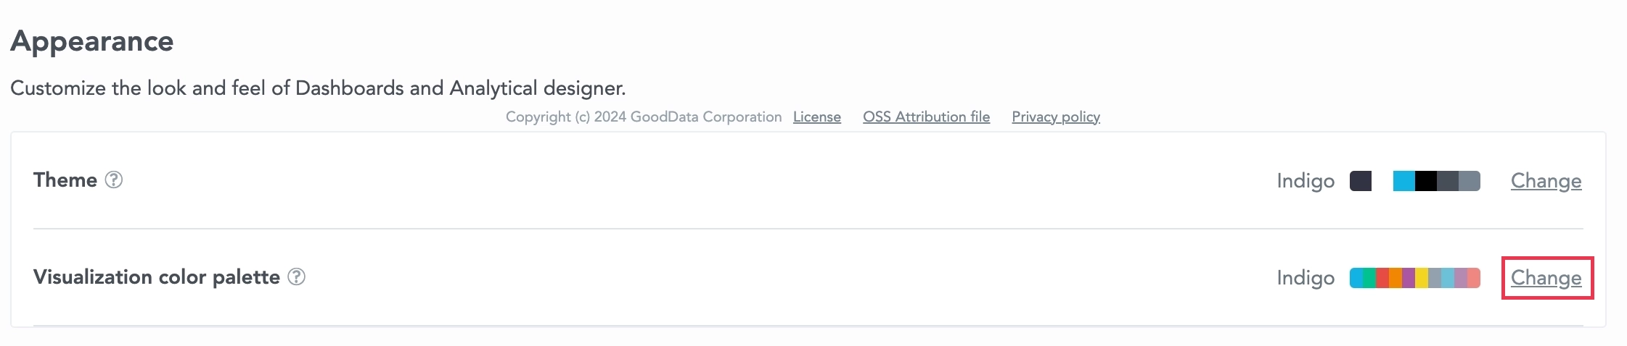Click the Appearance heading
Screen dimensions: 1627x346
[x=92, y=42]
